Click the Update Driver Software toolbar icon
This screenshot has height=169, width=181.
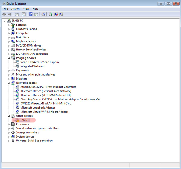(50, 14)
